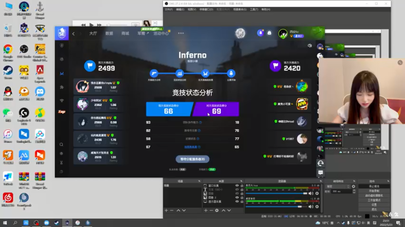Mute sound with the speaker icon in the match page
The height and width of the screenshot is (227, 405).
[x=310, y=45]
